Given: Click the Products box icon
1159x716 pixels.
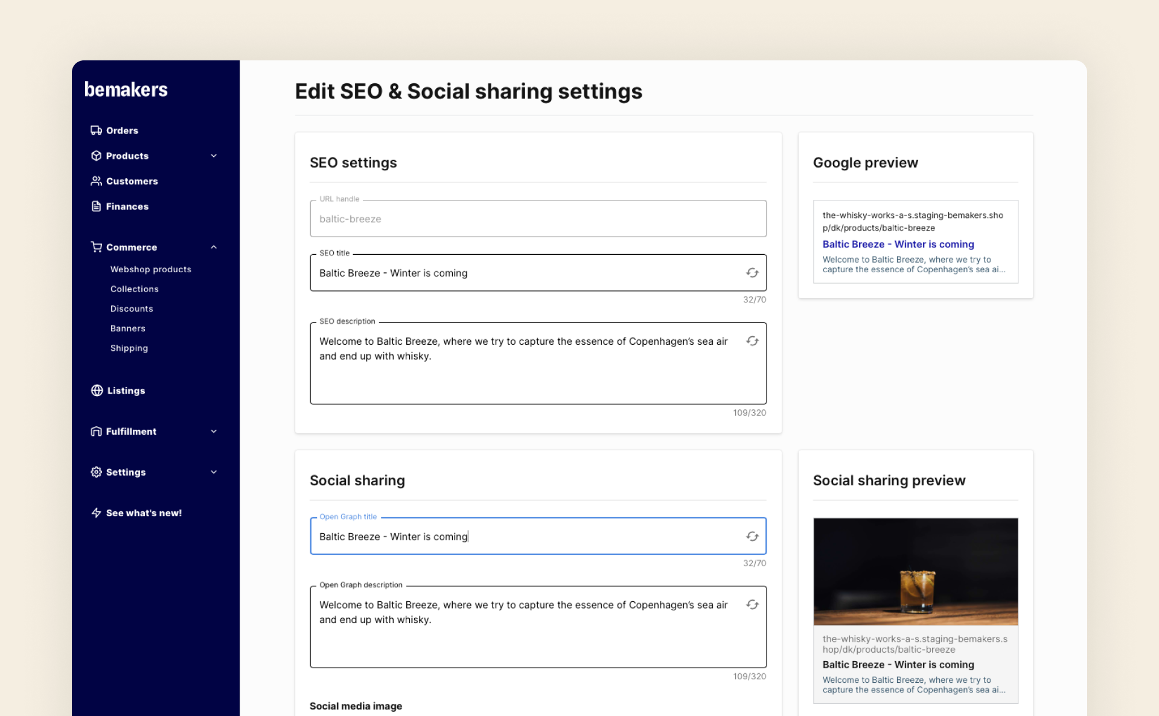Looking at the screenshot, I should tap(96, 156).
